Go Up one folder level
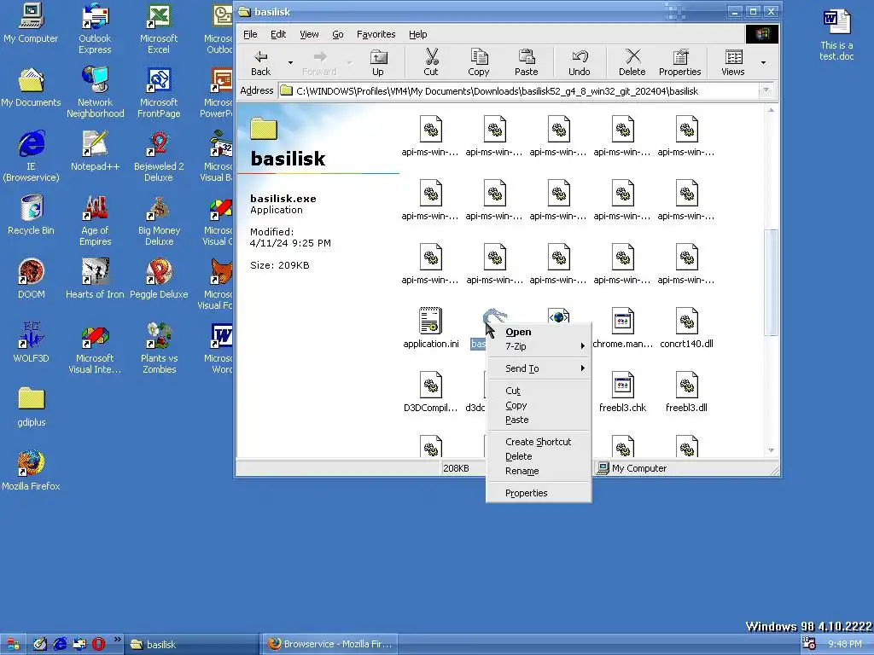This screenshot has width=874, height=655. coord(378,61)
